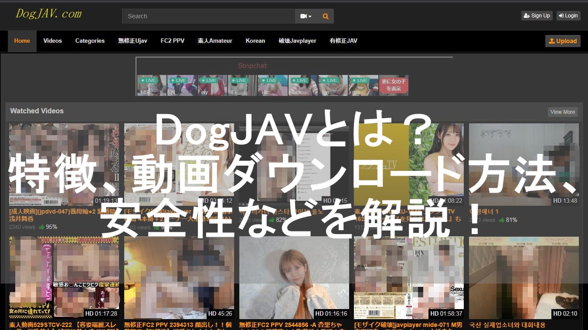This screenshot has width=588, height=330.
Task: Choose the 素人Amateur menu item
Action: click(215, 41)
